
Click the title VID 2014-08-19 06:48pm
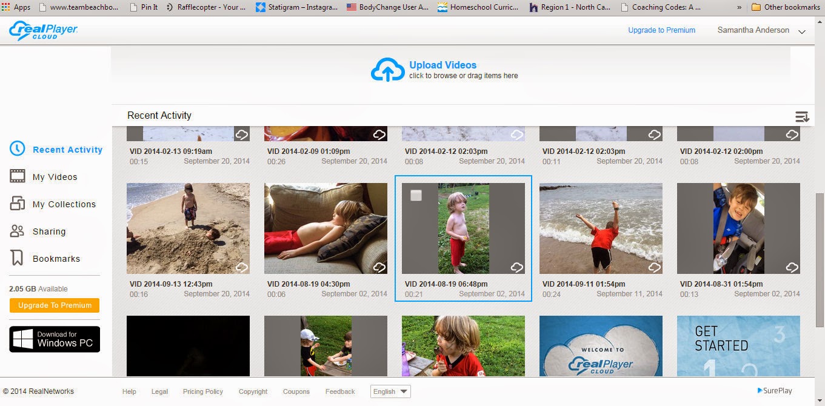(x=446, y=284)
